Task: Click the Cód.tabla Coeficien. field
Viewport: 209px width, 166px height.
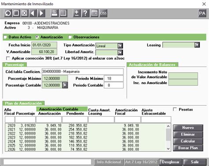Action: (82, 72)
